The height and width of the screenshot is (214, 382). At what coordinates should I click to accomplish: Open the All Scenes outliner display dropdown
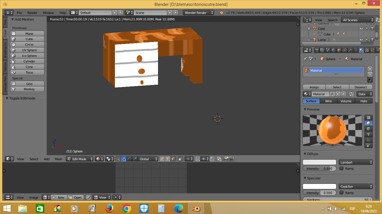coord(357,20)
